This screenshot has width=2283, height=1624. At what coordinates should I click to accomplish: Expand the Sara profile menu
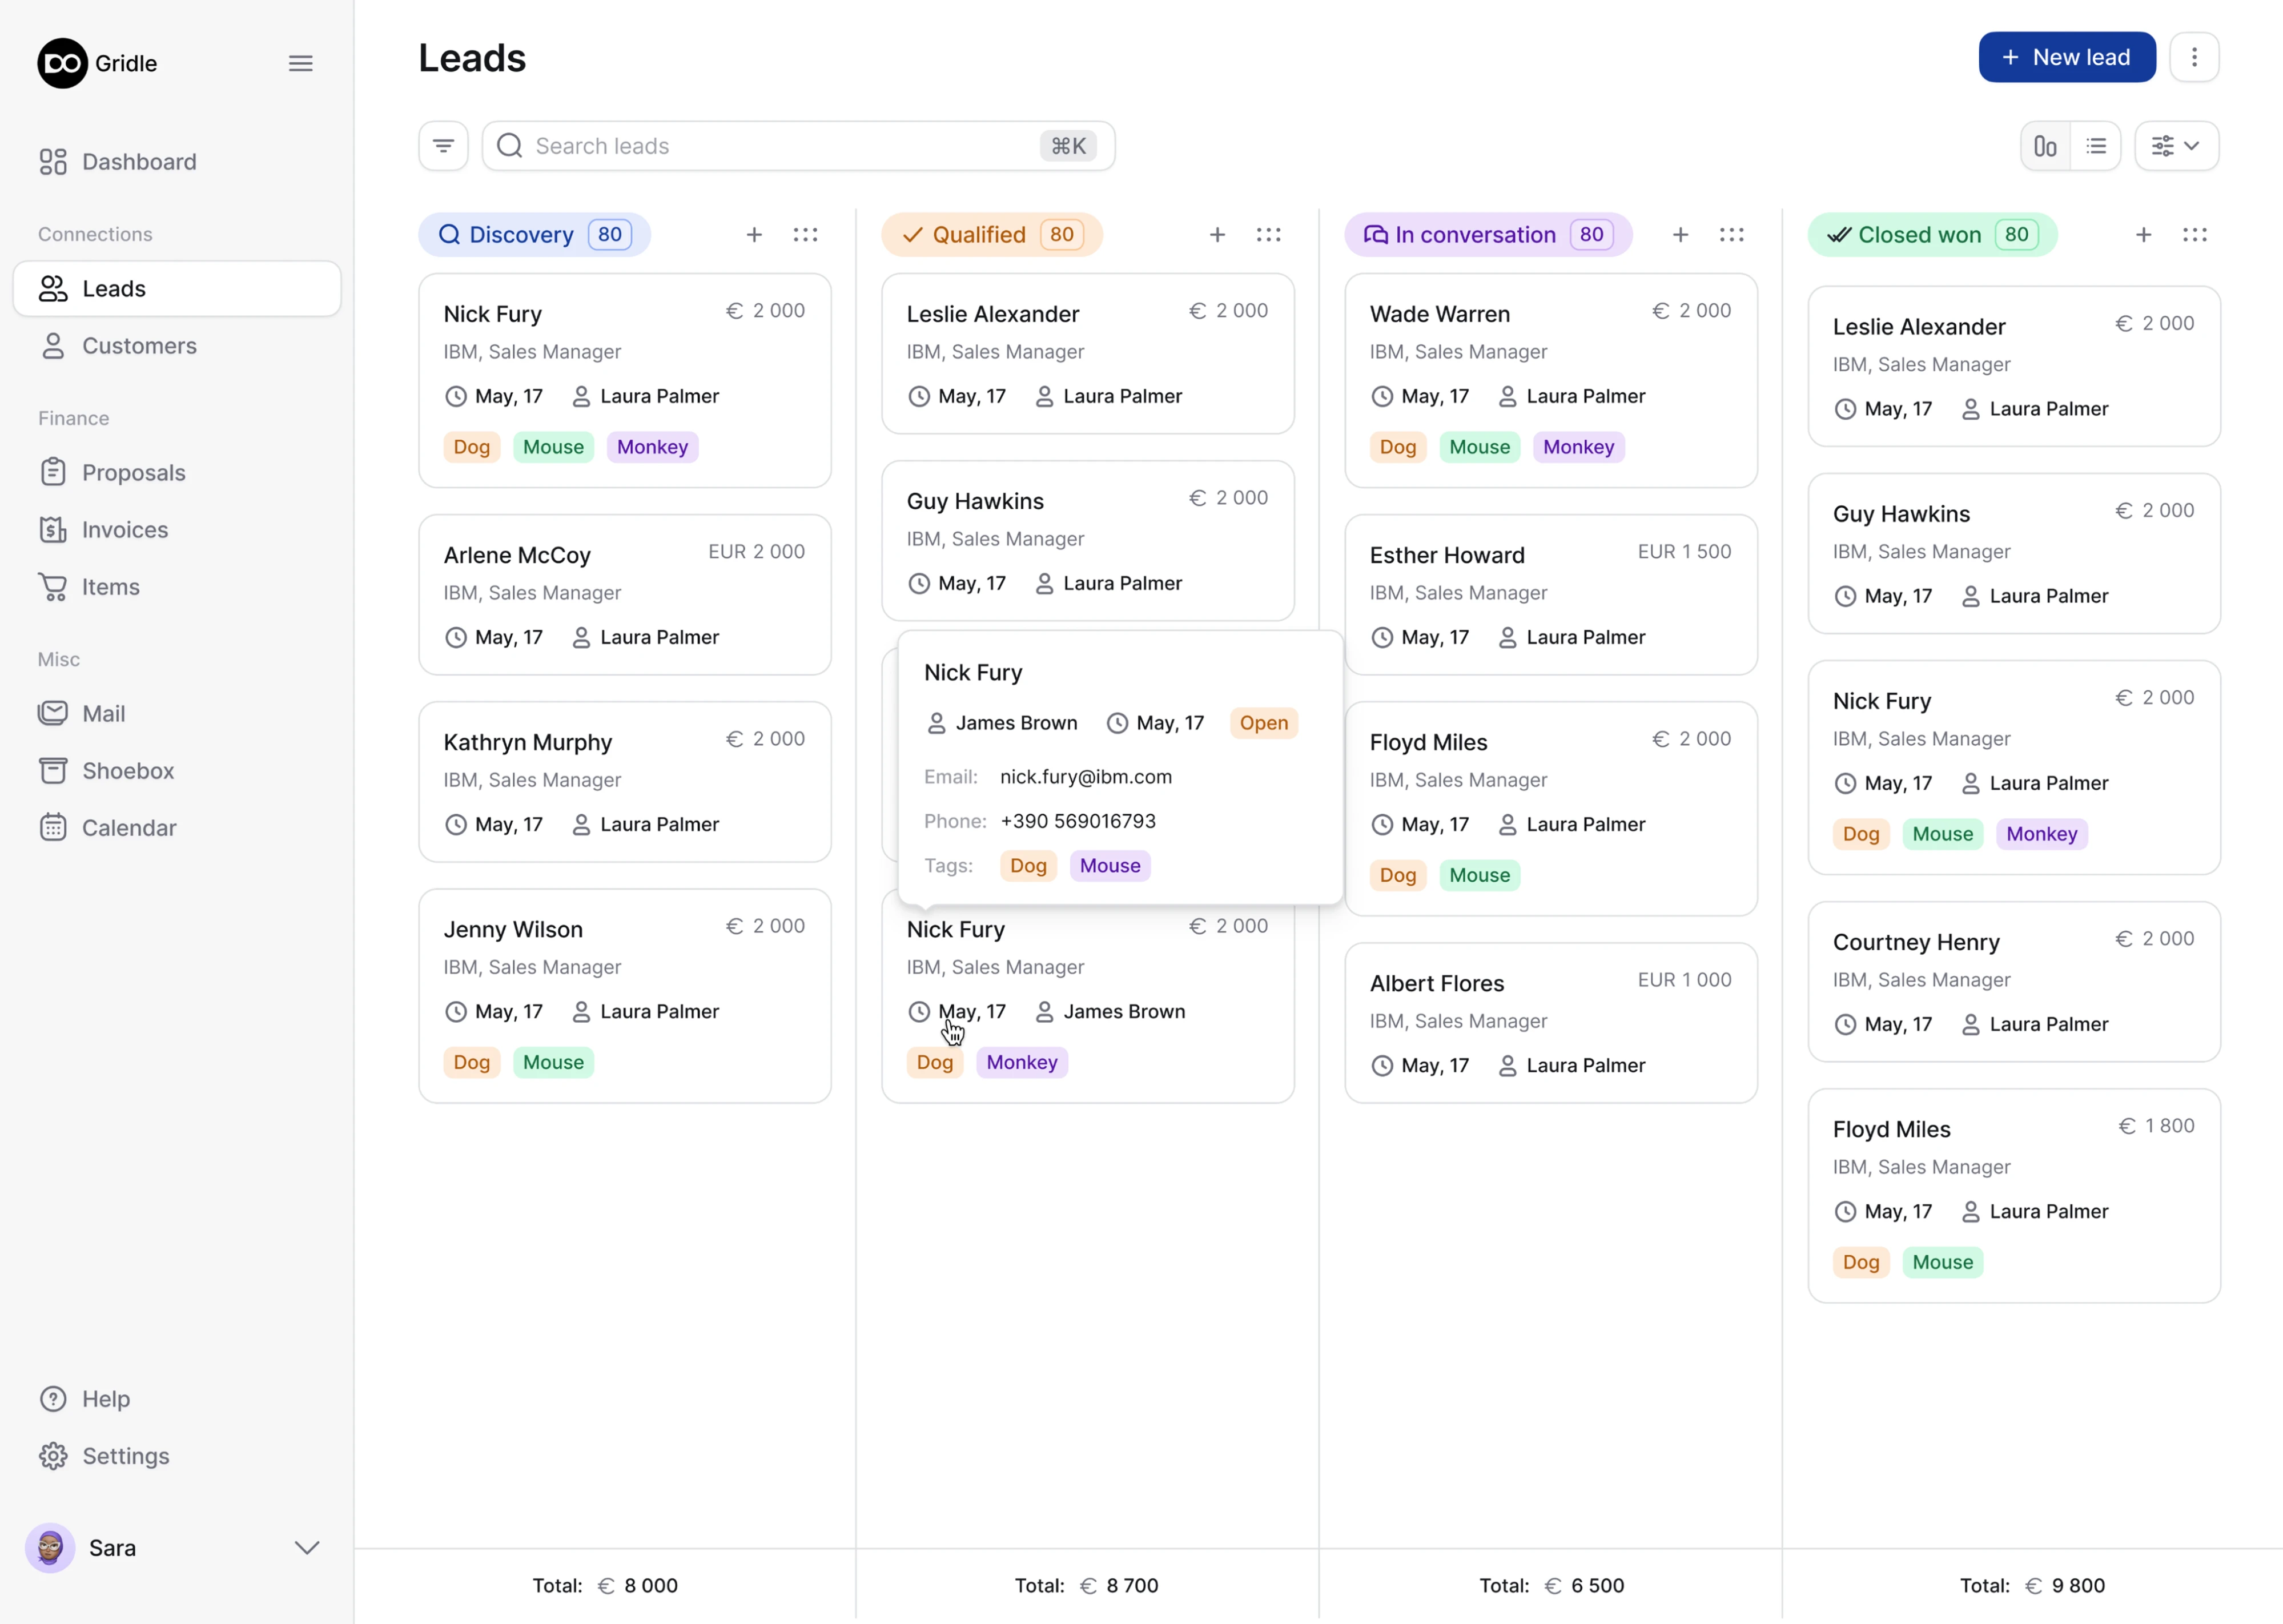pyautogui.click(x=306, y=1547)
